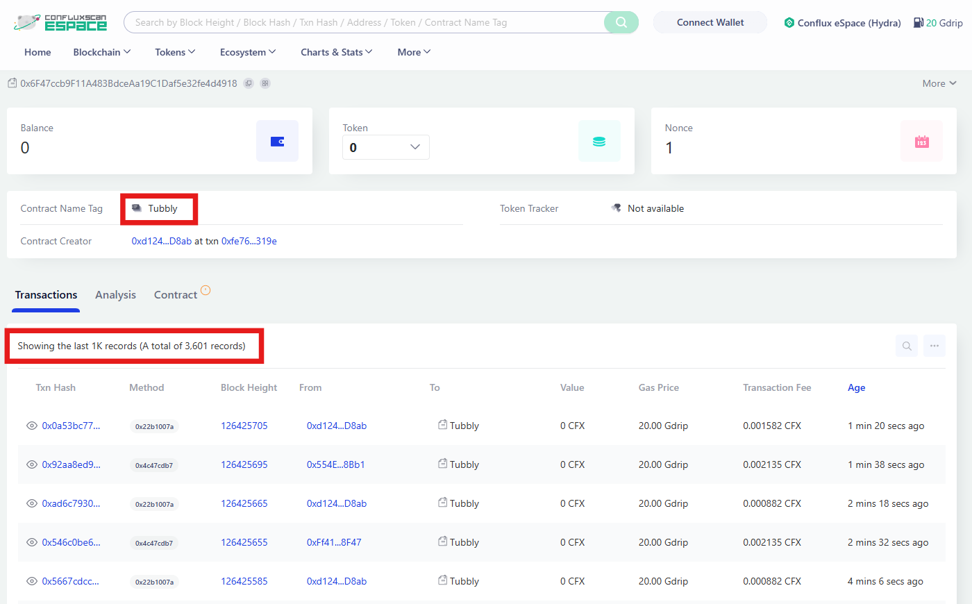The width and height of the screenshot is (972, 604).
Task: Click the Connect Wallet button
Action: pos(710,22)
